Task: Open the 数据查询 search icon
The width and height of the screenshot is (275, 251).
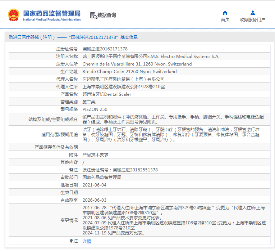Action: [93, 15]
